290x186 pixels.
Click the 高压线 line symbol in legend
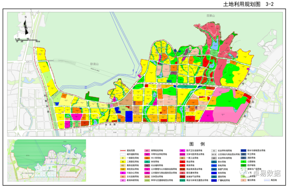click(267, 180)
